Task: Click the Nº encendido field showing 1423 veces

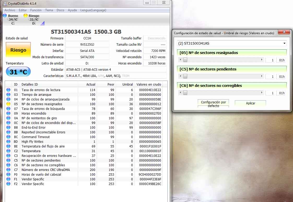Action: (155, 57)
